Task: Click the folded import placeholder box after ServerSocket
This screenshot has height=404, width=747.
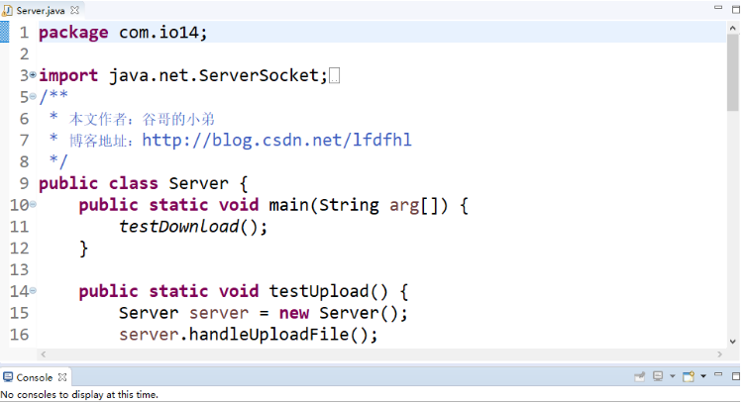Action: tap(334, 76)
